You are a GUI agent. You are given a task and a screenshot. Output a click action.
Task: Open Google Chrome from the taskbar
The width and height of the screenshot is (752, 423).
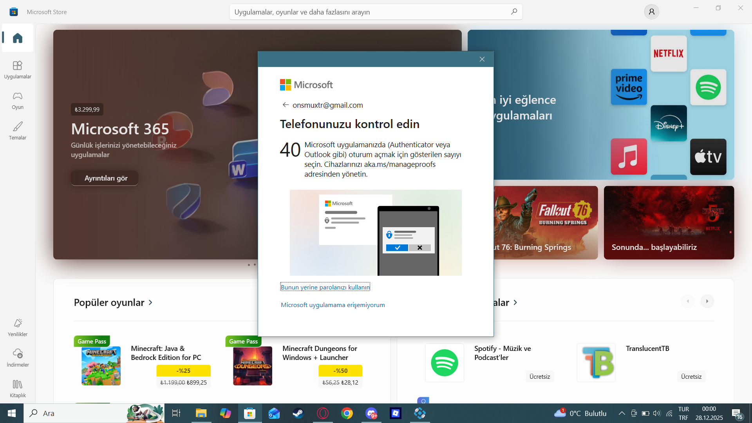pos(347,413)
